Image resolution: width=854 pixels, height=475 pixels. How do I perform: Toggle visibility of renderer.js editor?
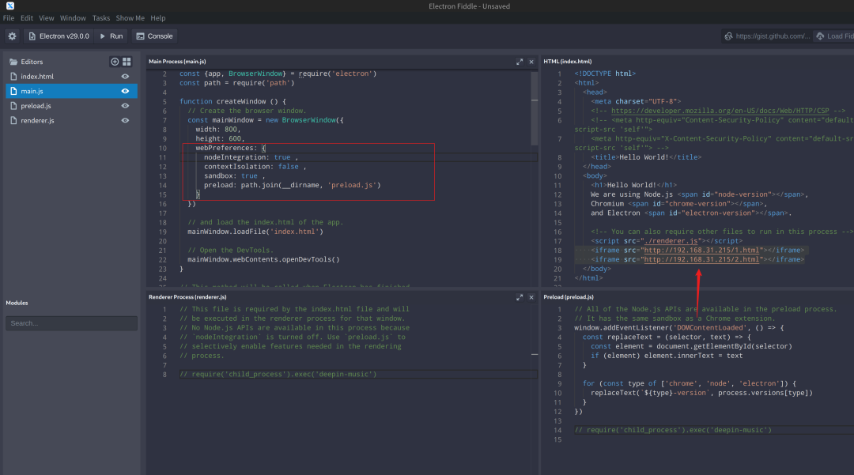point(125,121)
